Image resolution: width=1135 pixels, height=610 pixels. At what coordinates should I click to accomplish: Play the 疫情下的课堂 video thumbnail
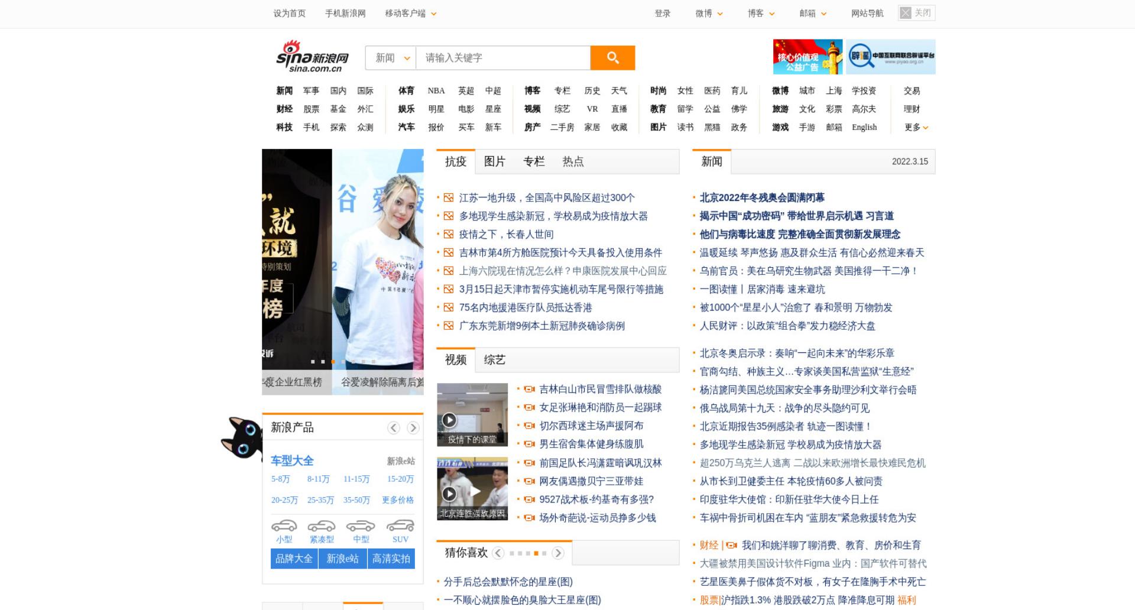(x=472, y=414)
